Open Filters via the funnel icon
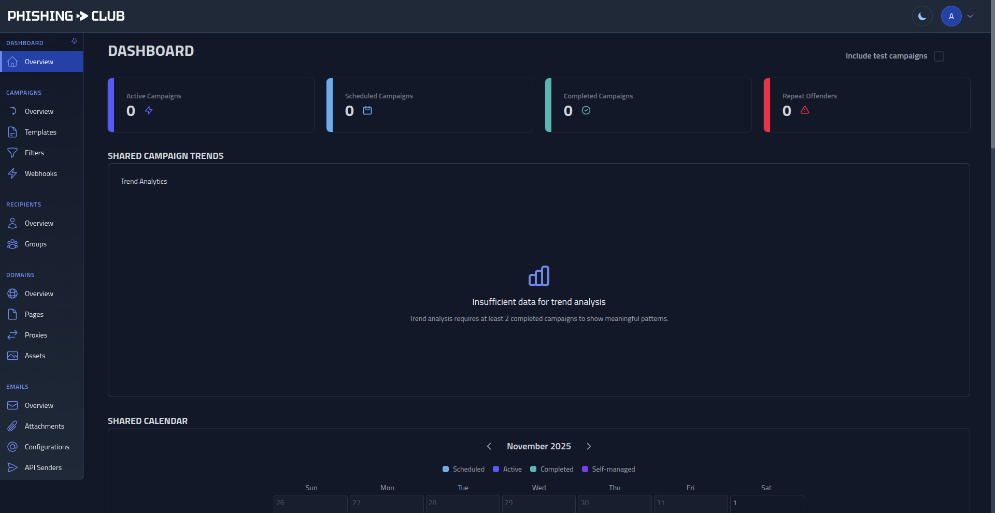 (12, 153)
